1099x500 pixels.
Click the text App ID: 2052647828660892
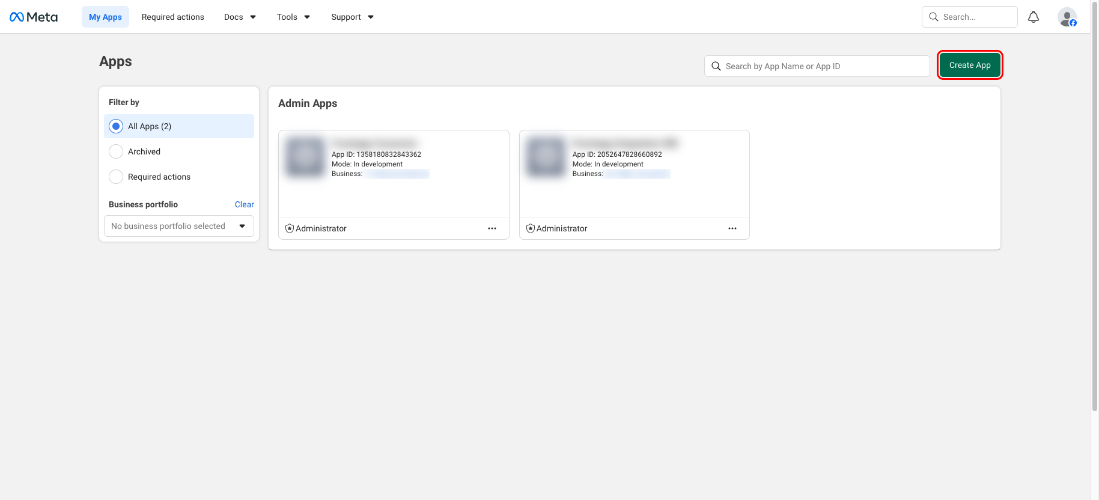coord(617,154)
